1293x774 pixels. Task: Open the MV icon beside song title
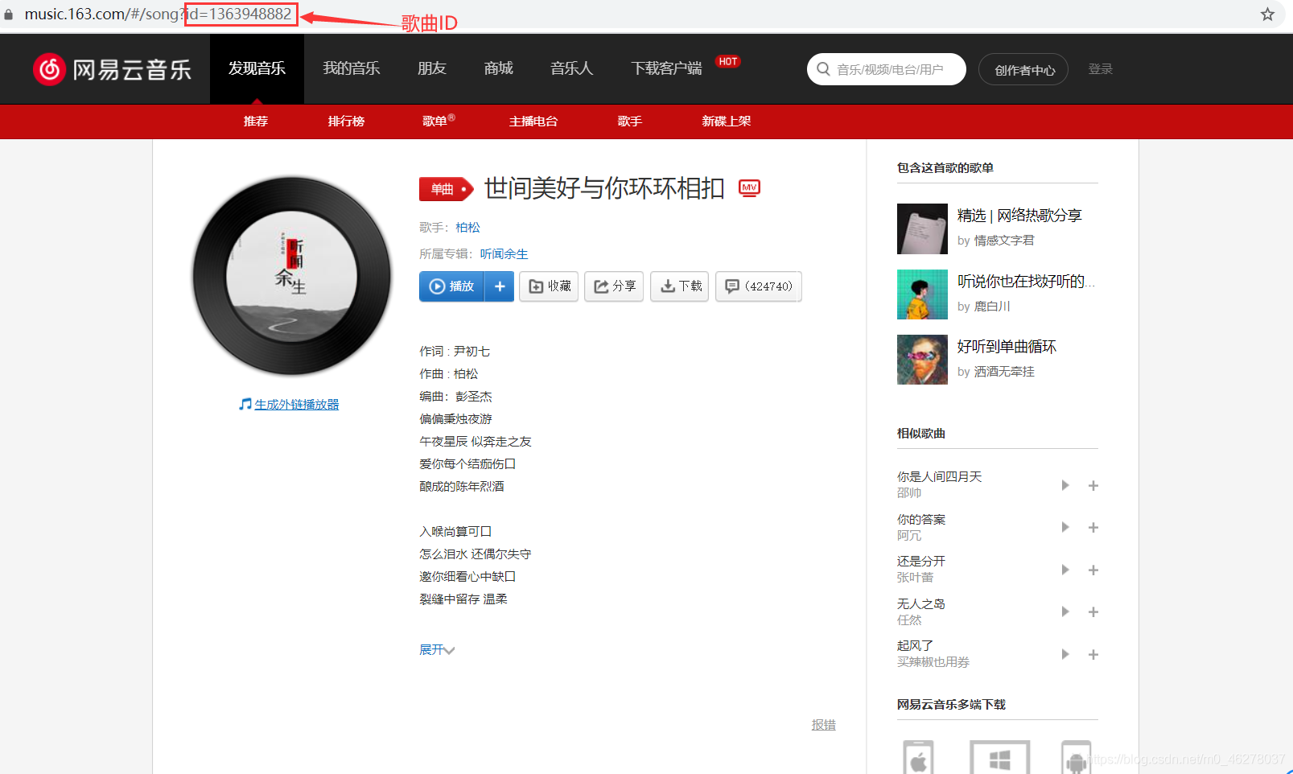point(749,187)
